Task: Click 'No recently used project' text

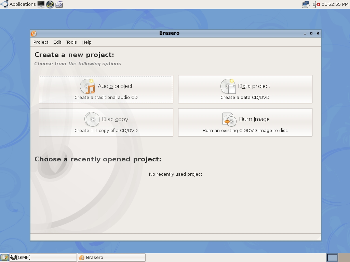Action: pyautogui.click(x=175, y=174)
